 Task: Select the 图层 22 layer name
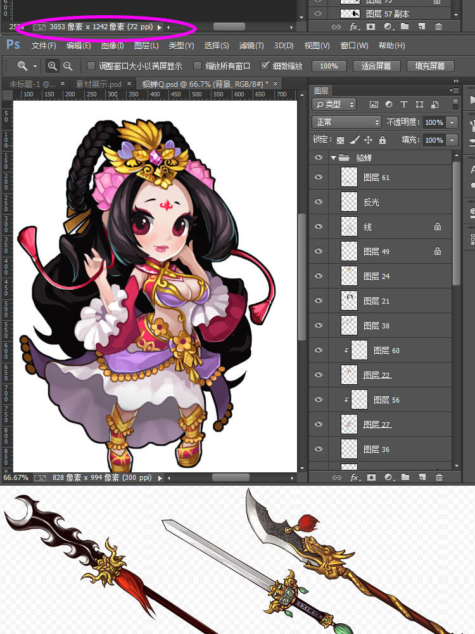pos(377,375)
